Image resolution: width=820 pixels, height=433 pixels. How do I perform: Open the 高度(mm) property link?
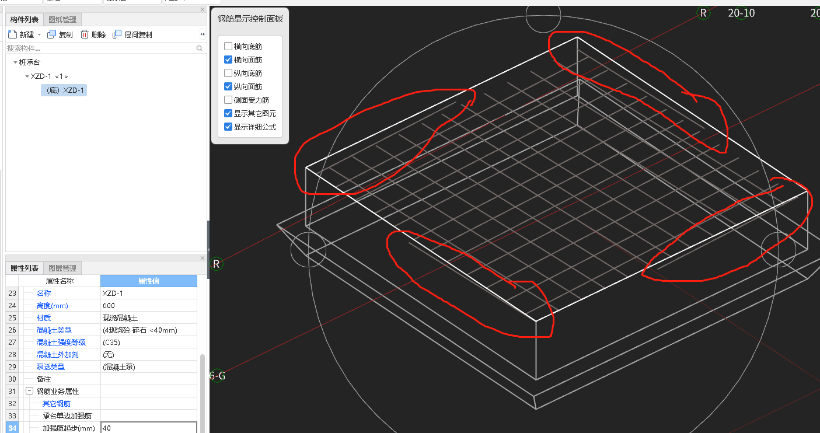[x=53, y=305]
